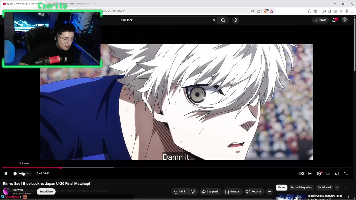Screen dimensions: 356x200
Task: Toggle subtitles with the captions icon
Action: tap(310, 173)
